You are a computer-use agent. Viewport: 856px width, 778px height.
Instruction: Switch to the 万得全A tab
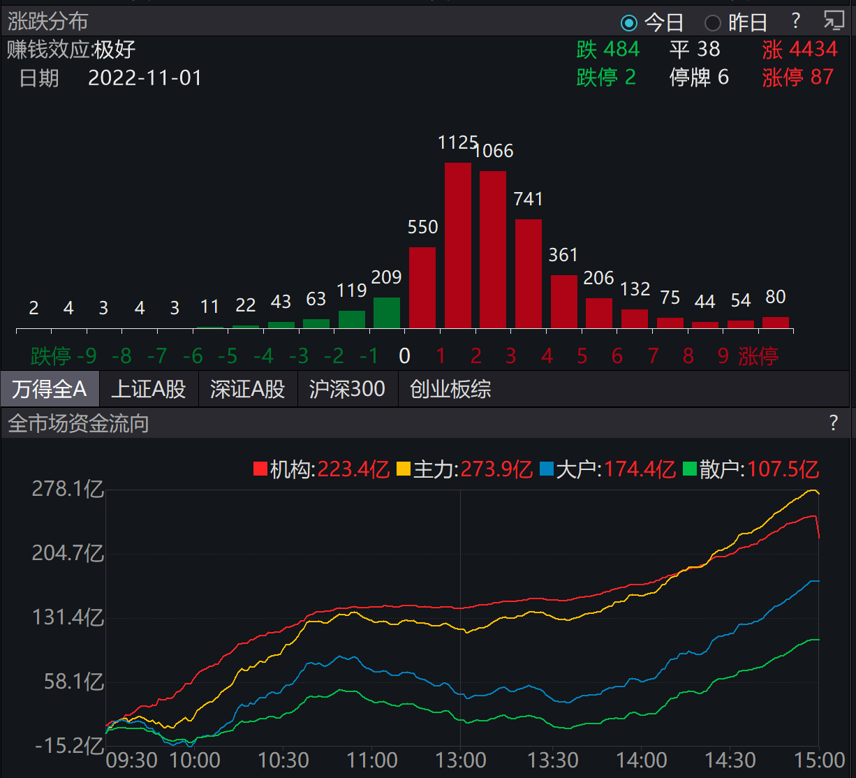point(50,389)
